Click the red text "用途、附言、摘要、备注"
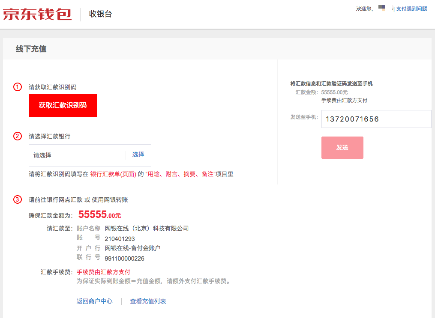Screen dimensions: 435x318 pos(180,174)
